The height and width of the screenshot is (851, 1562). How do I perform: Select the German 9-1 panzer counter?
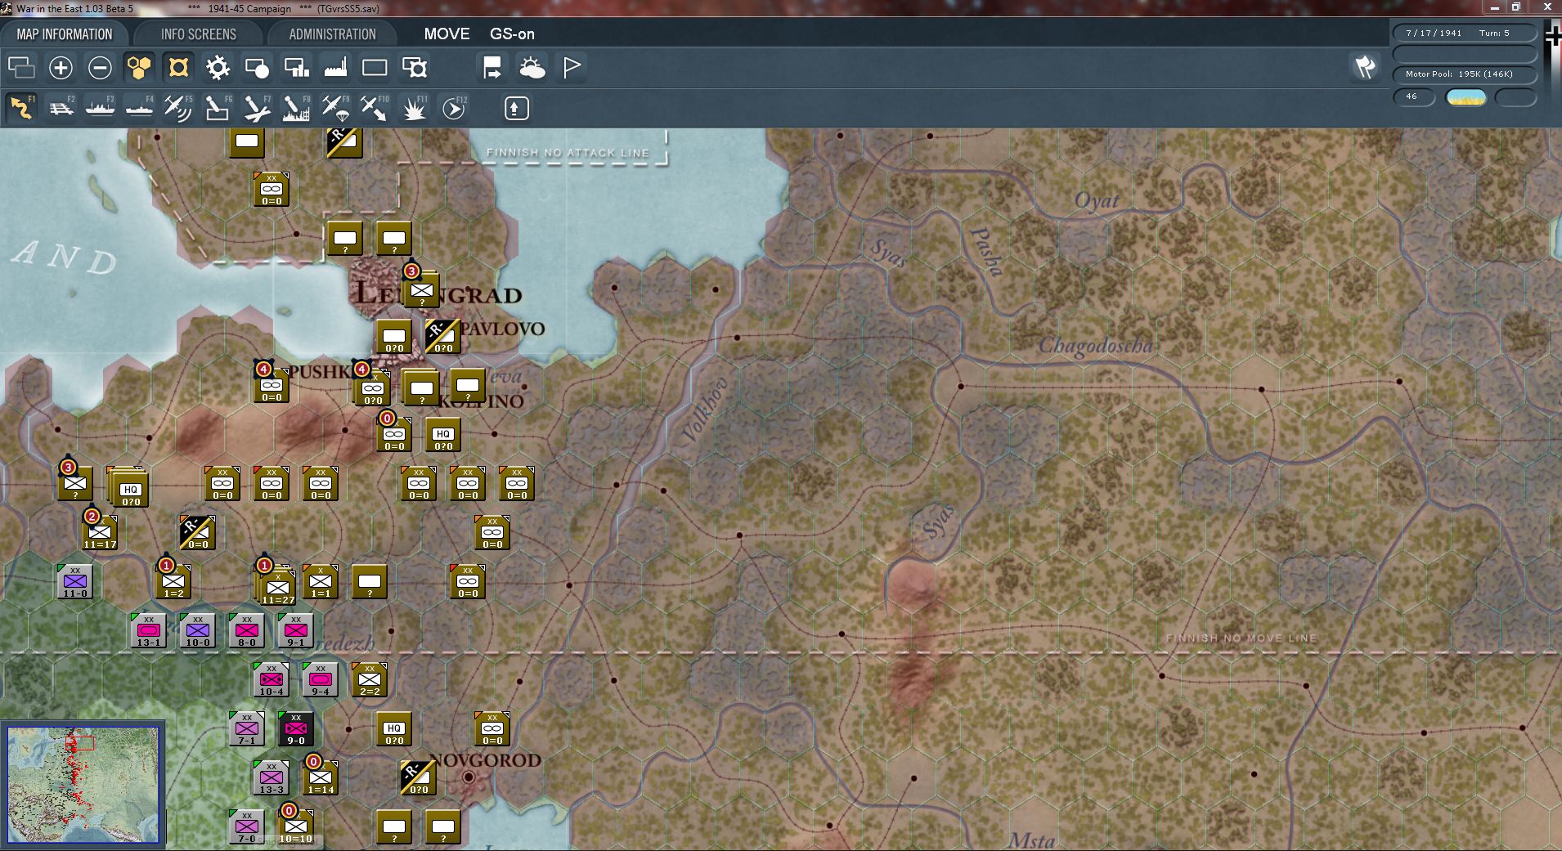pos(296,631)
